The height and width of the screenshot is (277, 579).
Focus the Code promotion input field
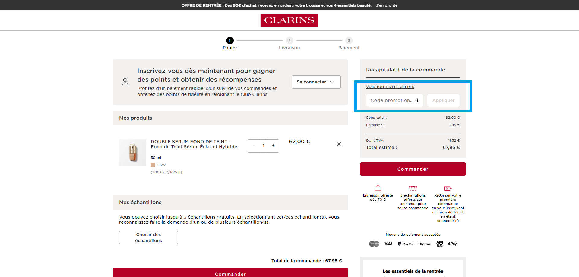(x=394, y=100)
